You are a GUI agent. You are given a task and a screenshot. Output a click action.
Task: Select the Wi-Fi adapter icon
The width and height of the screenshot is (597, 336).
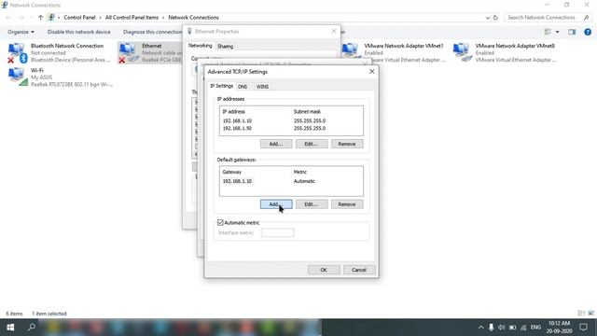pos(18,77)
